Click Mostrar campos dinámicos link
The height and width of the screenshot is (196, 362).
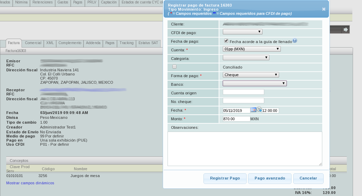(x=30, y=183)
